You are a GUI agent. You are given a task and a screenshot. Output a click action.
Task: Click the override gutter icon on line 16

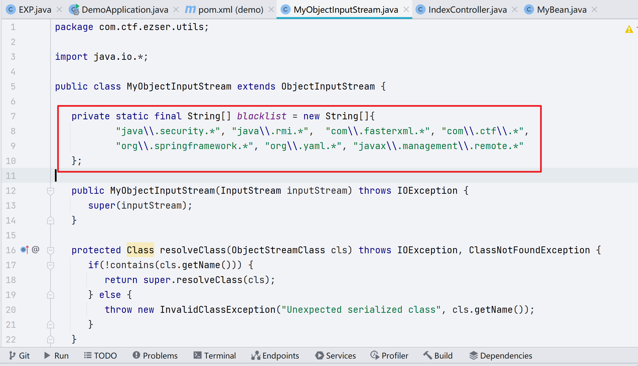click(25, 250)
